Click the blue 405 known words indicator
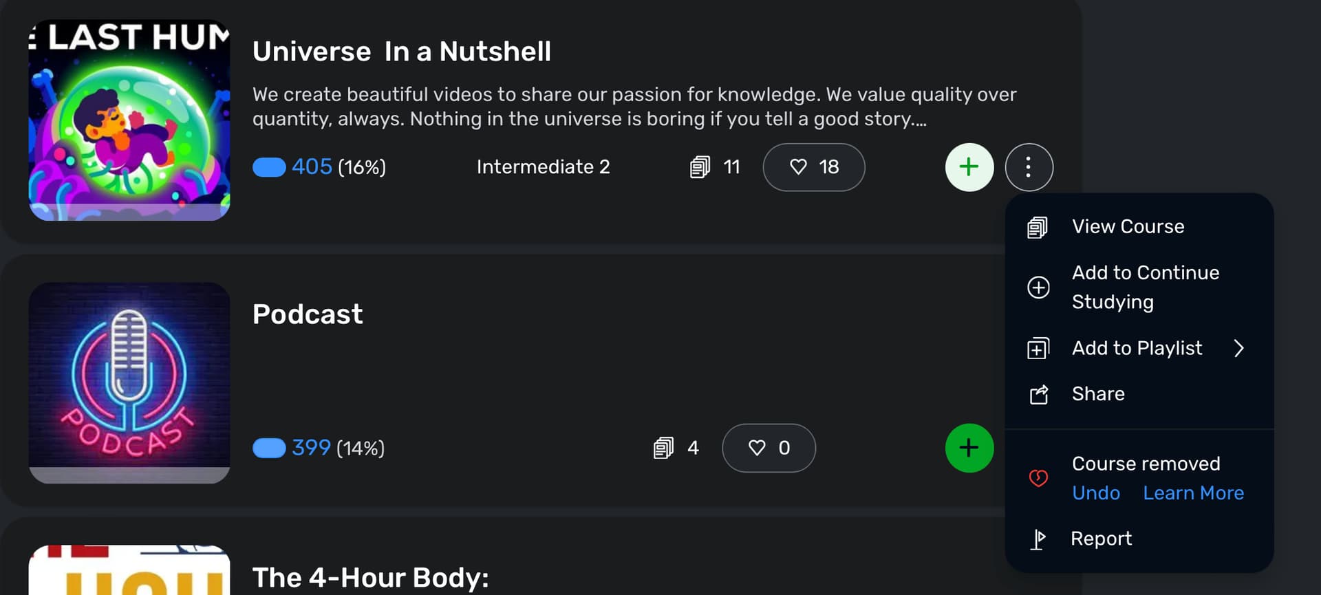 coord(312,166)
